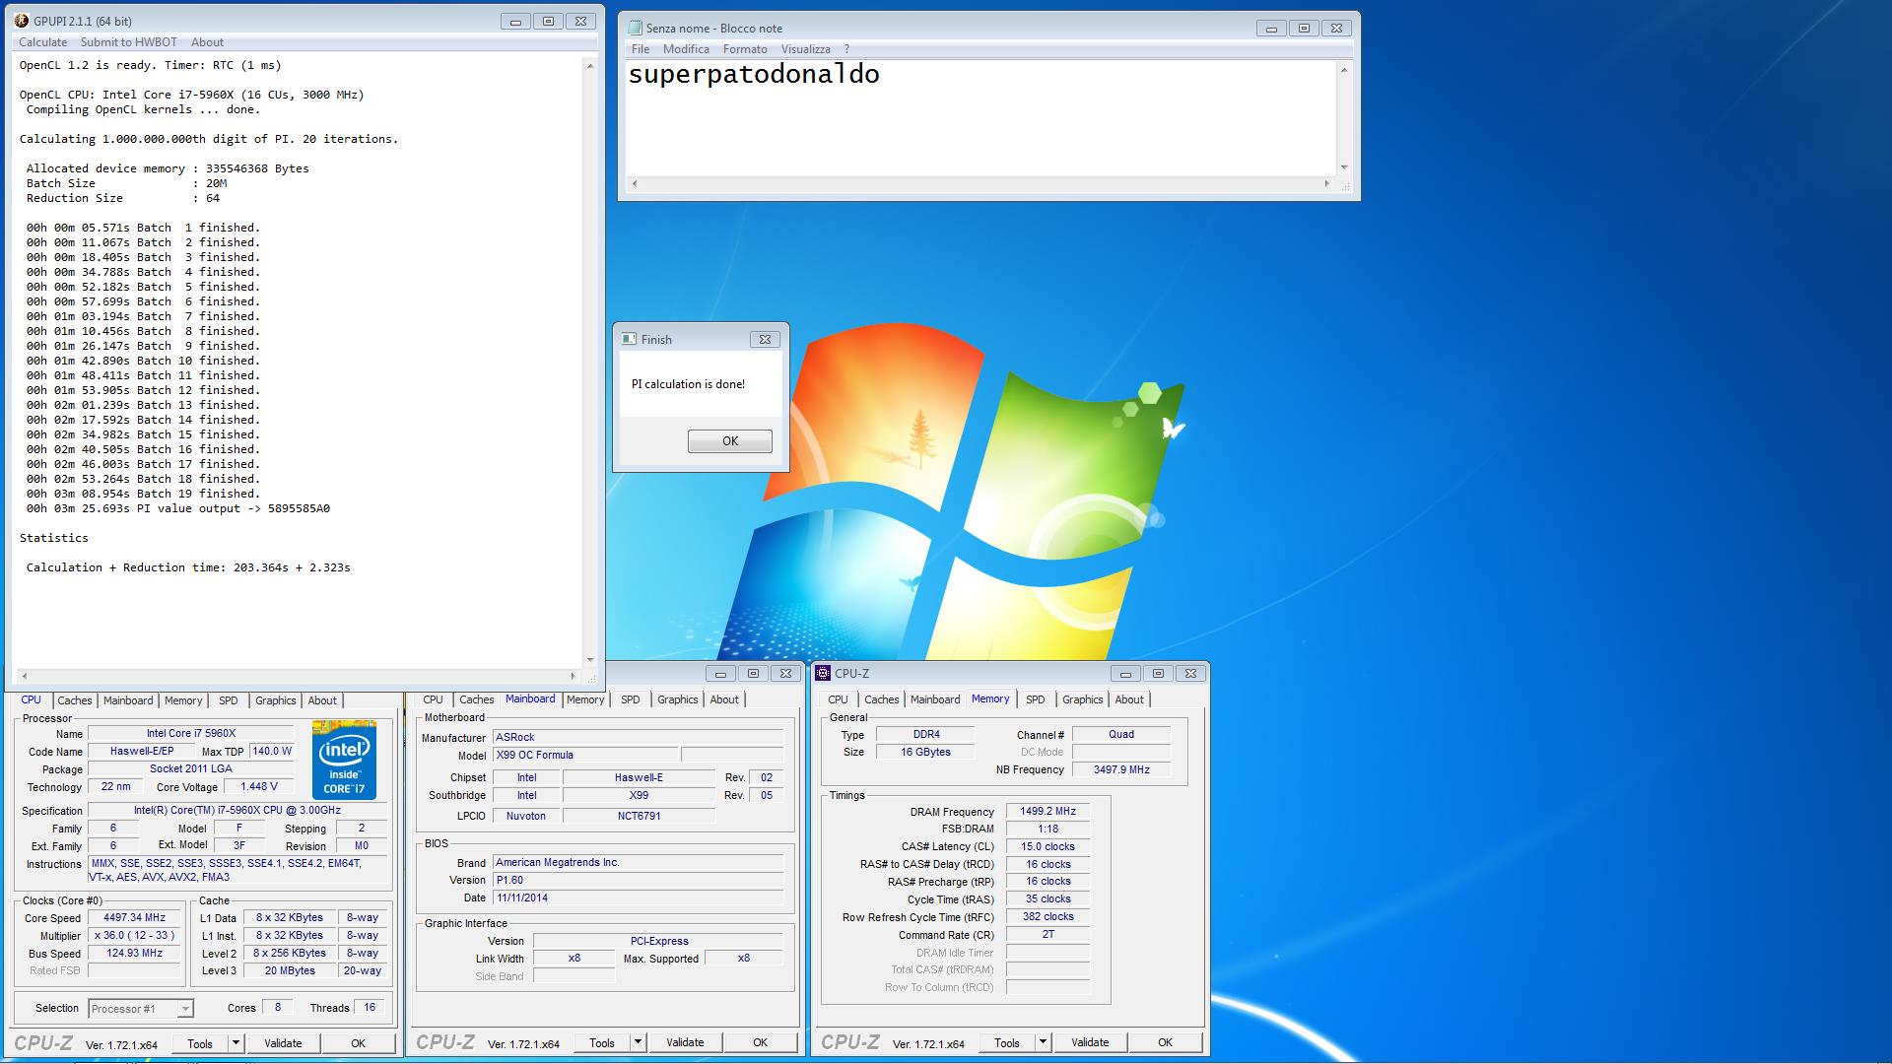Select Graphics tab in Mainboard CPU-Z window
This screenshot has width=1892, height=1064.
(678, 699)
